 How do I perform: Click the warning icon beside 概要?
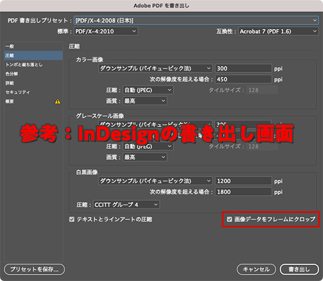pyautogui.click(x=58, y=101)
